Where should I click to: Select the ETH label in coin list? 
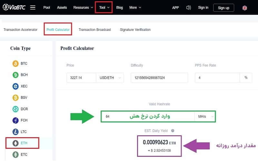(x=24, y=143)
